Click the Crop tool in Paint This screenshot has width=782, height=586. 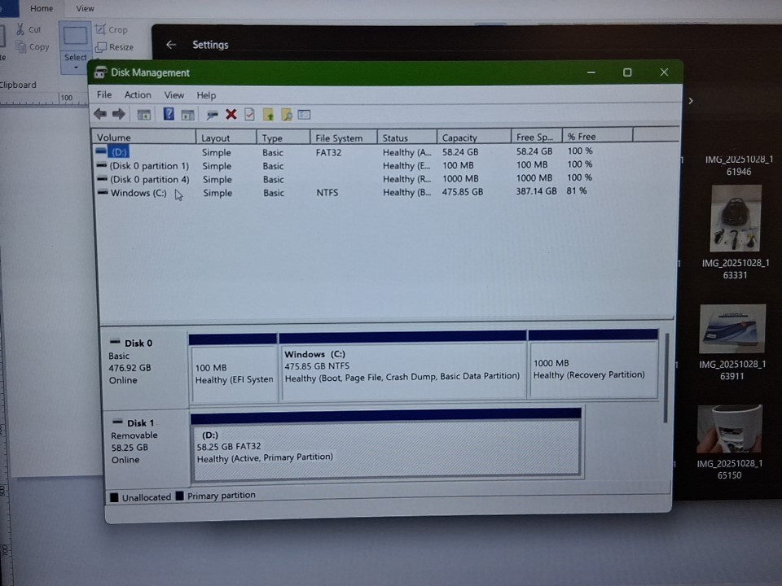pos(112,29)
